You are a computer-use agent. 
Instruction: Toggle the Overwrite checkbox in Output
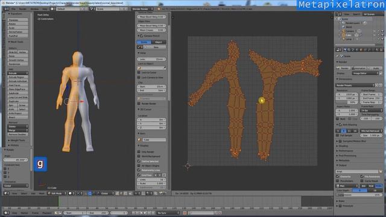[338, 177]
